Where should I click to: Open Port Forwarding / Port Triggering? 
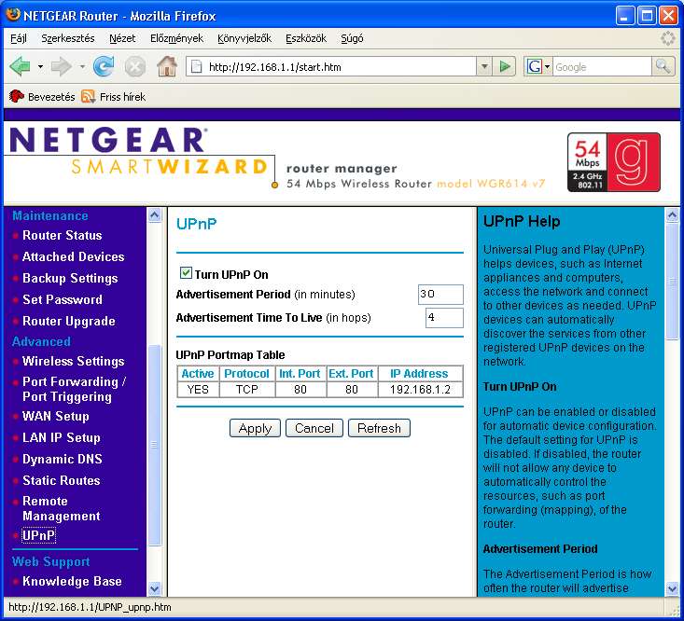pos(74,389)
